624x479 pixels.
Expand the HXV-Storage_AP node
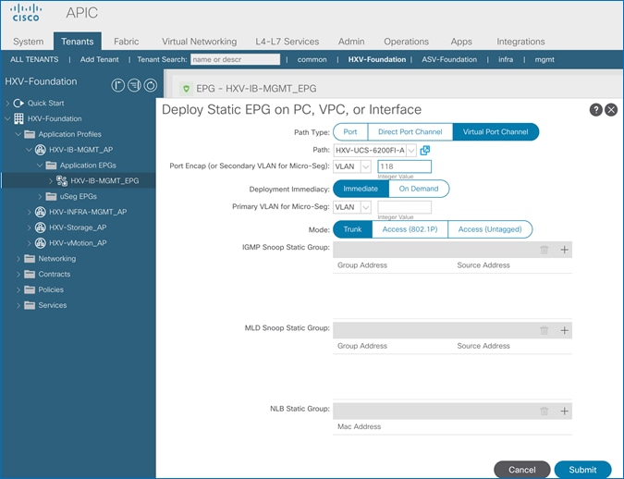(x=29, y=227)
